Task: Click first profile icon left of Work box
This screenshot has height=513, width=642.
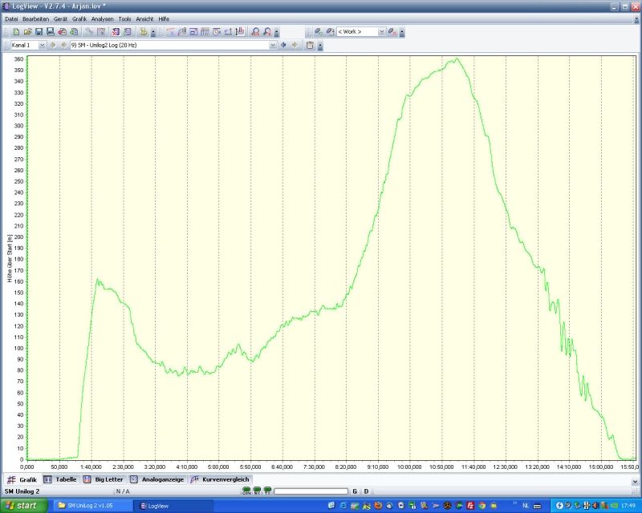Action: pyautogui.click(x=319, y=32)
